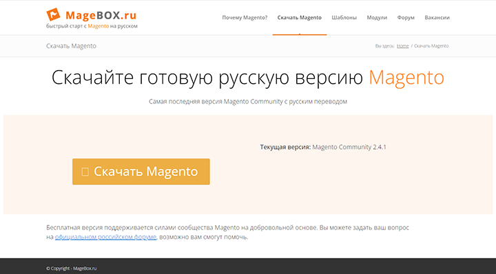
Task: Click the Текущая версия label
Action: [x=285, y=147]
